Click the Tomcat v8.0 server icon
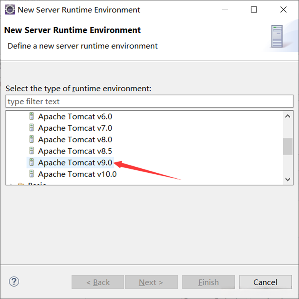 click(x=32, y=139)
